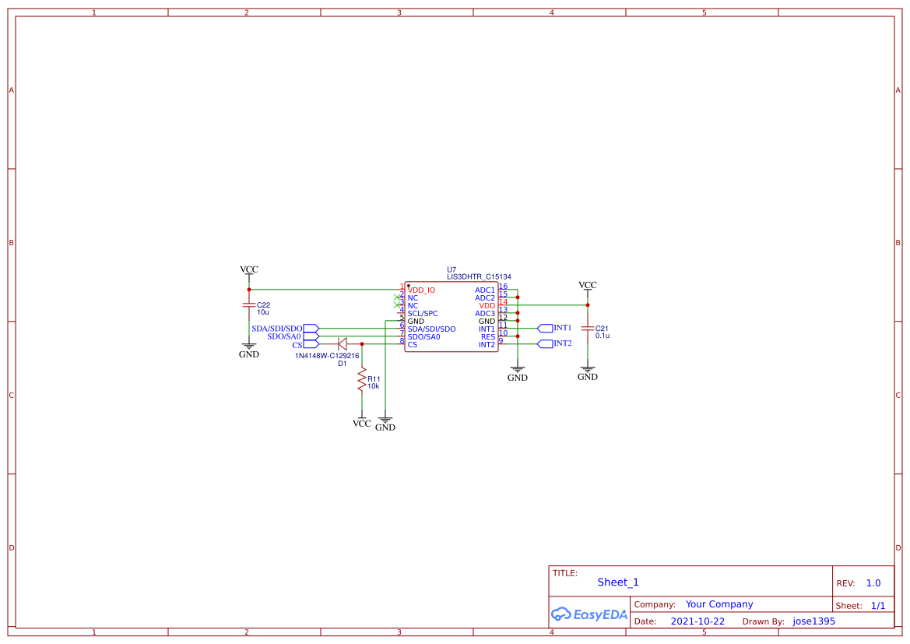910x644 pixels.
Task: Click the D1 1N4148W diode symbol
Action: 343,343
